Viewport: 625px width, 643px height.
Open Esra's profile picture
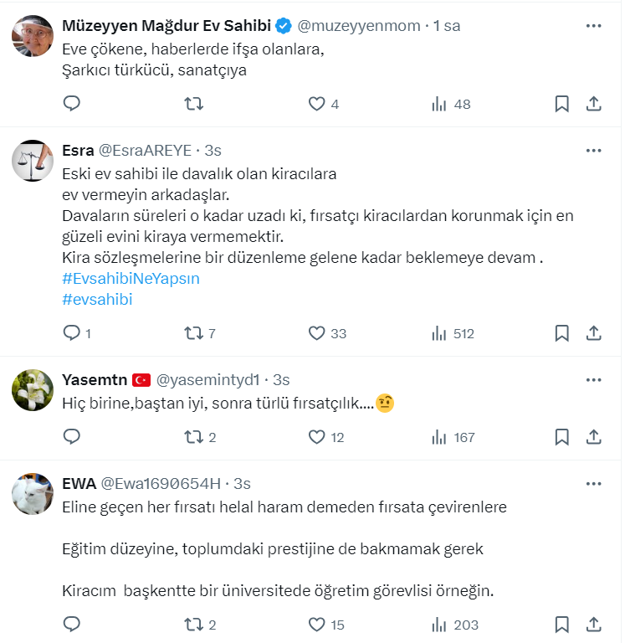[x=33, y=161]
